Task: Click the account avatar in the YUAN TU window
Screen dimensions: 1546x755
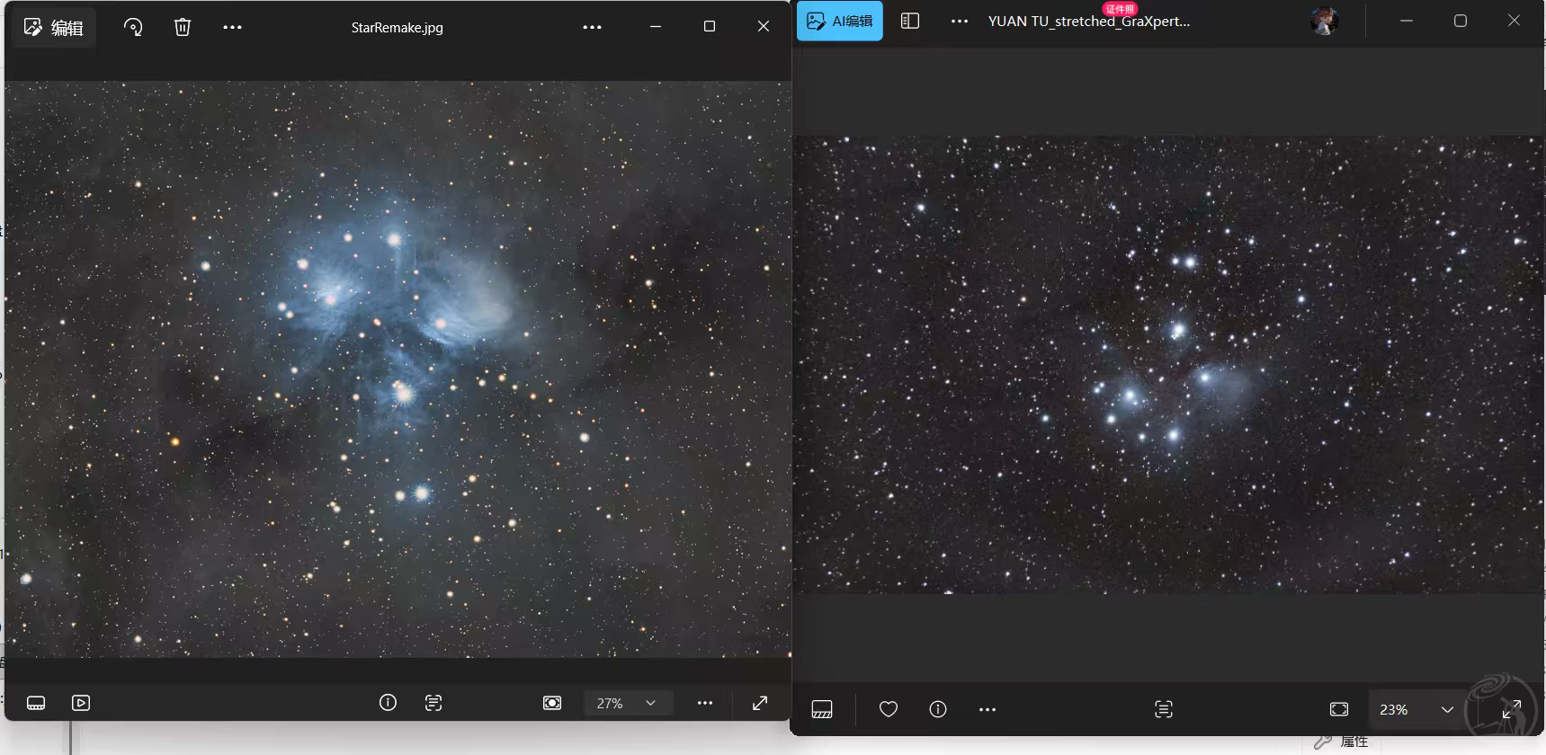Action: (1324, 21)
